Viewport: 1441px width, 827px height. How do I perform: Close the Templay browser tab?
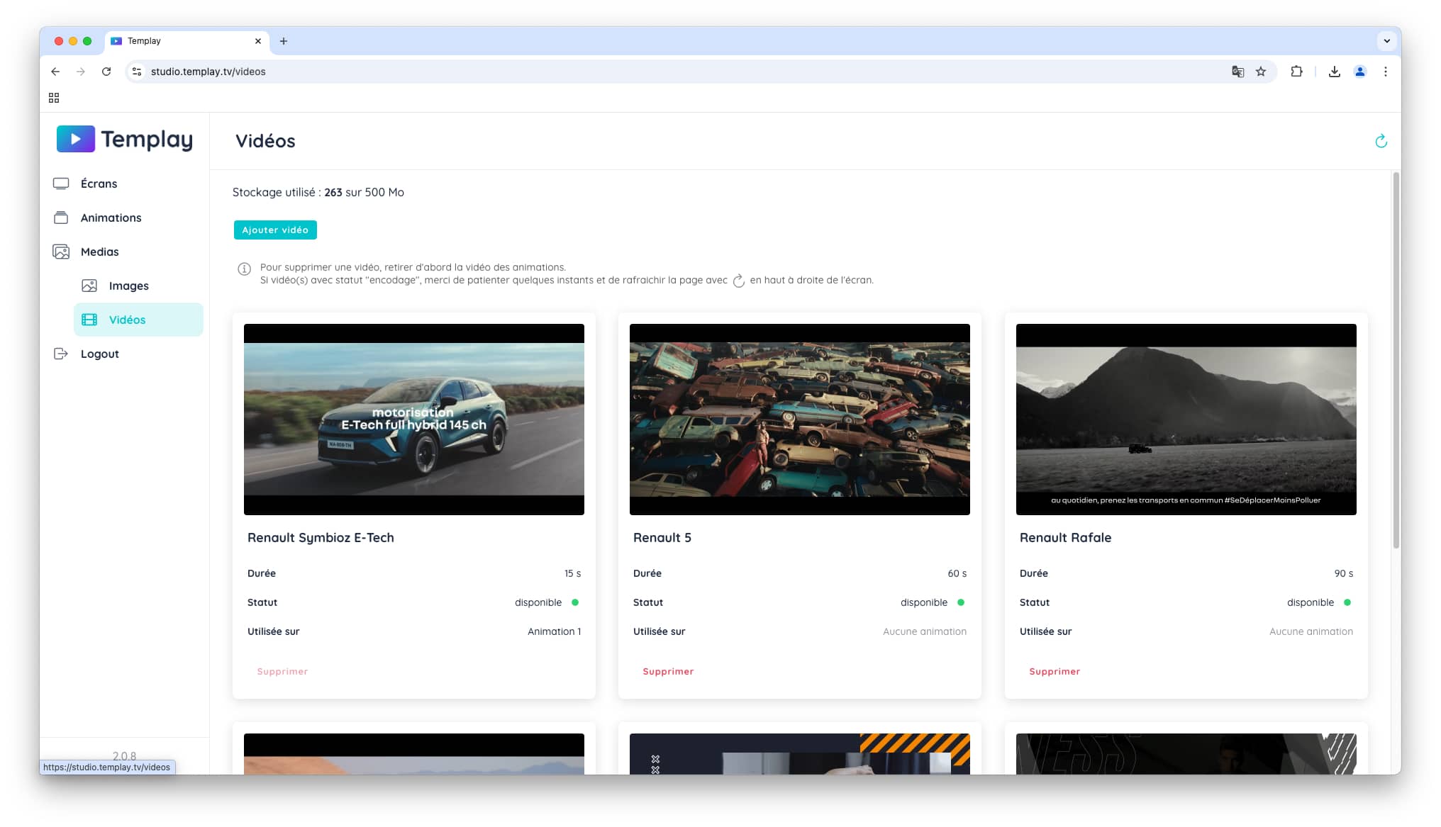(x=258, y=41)
